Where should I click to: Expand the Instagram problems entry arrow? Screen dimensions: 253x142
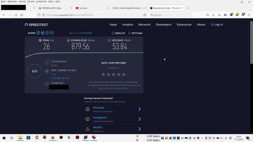click(x=140, y=119)
